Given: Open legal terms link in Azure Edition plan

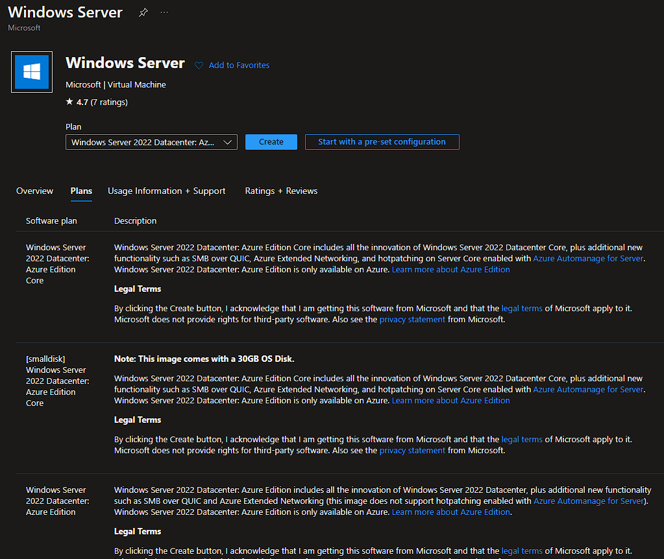Looking at the screenshot, I should point(522,551).
